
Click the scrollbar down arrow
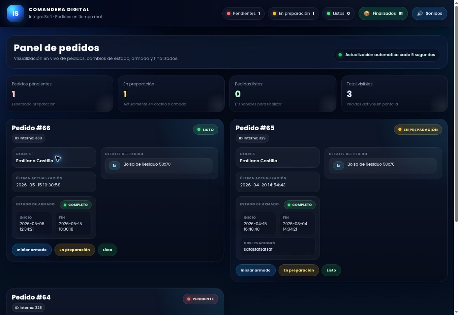456,312
